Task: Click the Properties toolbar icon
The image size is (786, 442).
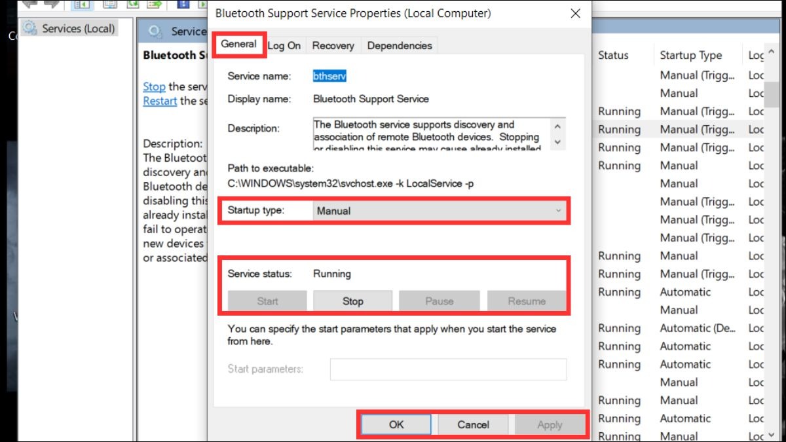Action: (x=110, y=4)
